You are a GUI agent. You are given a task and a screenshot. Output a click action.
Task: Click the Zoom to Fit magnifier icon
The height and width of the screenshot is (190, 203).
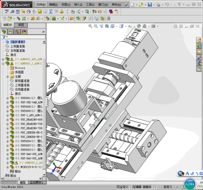click(x=90, y=26)
